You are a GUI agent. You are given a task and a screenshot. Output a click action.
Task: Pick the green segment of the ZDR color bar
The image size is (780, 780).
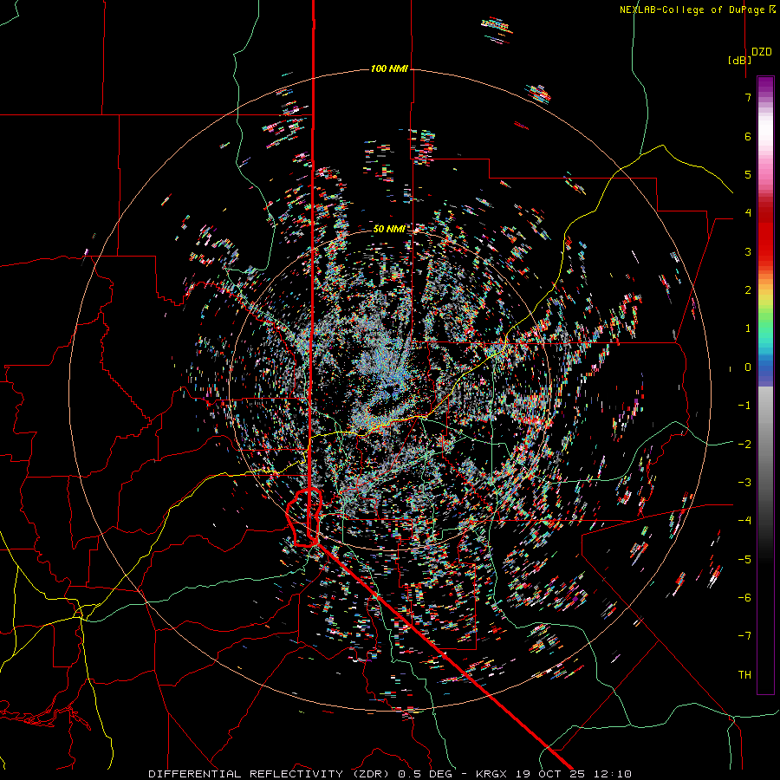tap(765, 318)
